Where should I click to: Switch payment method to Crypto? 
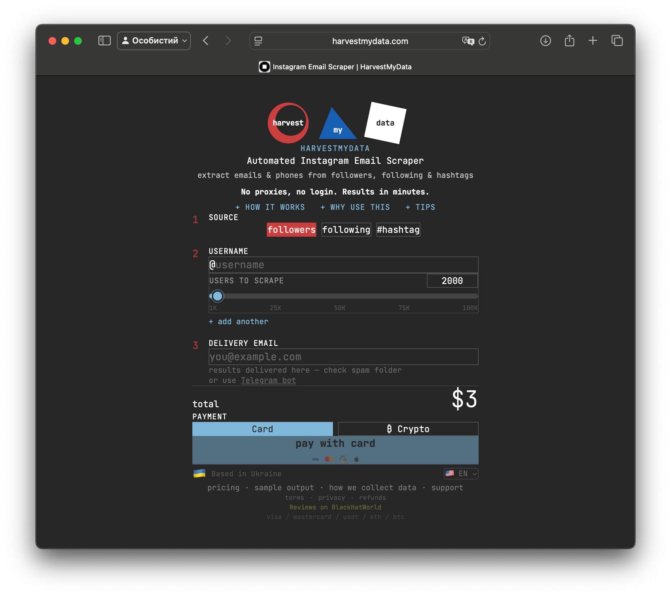pos(408,429)
